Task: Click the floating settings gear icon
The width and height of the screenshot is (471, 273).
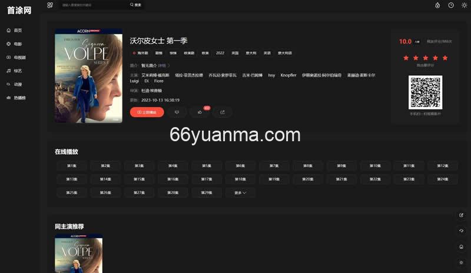Action: pos(461,262)
